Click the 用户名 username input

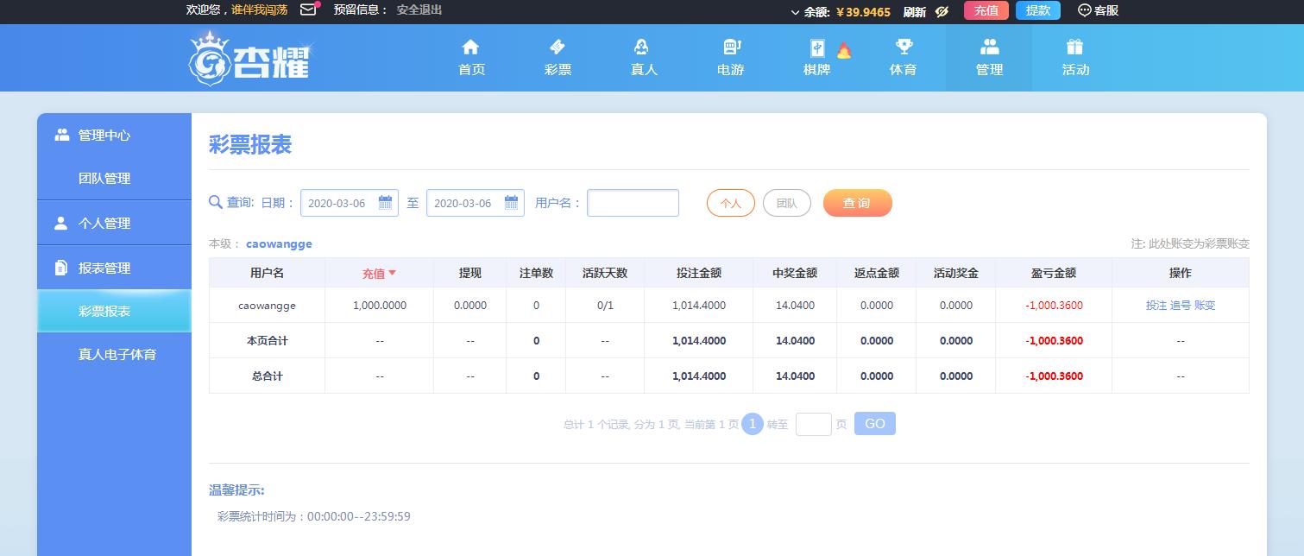pyautogui.click(x=633, y=203)
